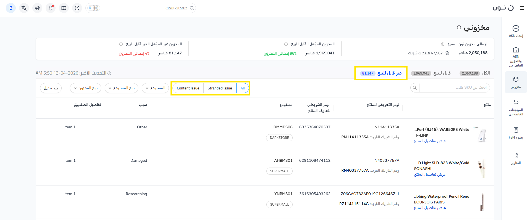Expand the نوع المخزون dropdown

86,88
